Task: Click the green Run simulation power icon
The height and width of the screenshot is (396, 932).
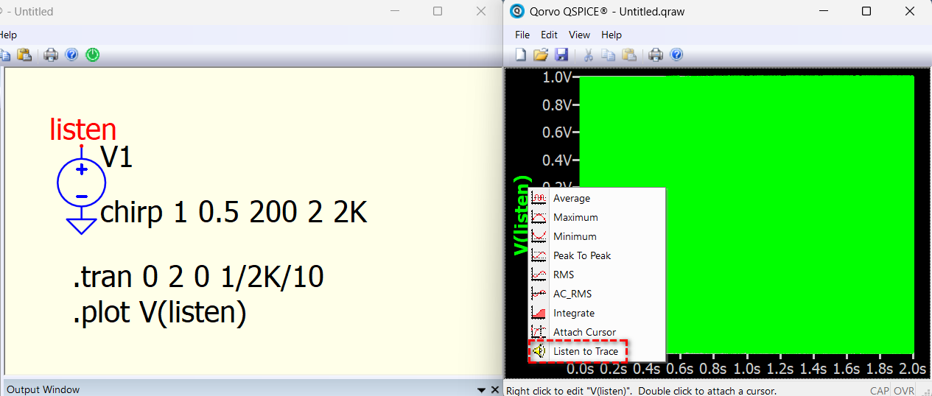Action: [x=93, y=54]
